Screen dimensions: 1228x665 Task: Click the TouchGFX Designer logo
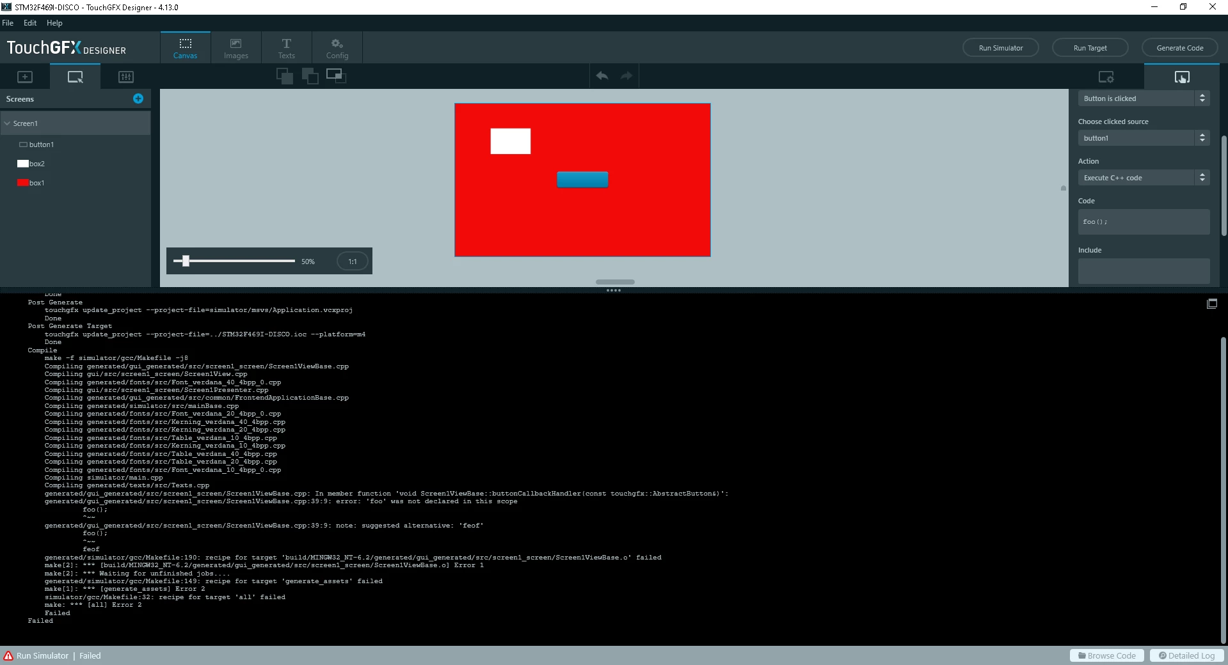tap(67, 48)
